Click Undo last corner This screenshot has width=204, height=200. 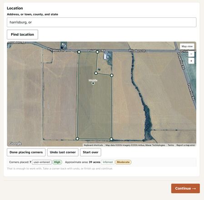[x=63, y=152]
